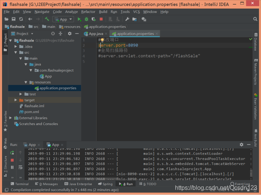Toggle soft-wrap icon in Run console
The height and width of the screenshot is (195, 261).
[x=20, y=167]
